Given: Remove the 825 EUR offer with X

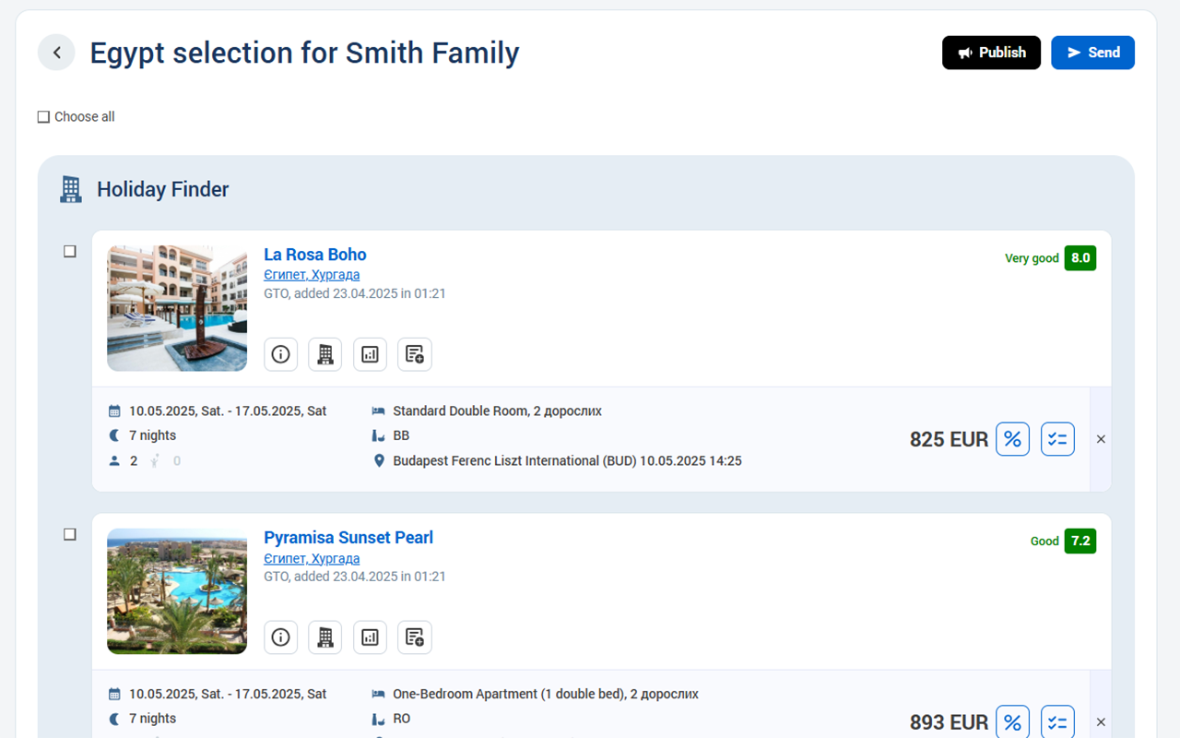Looking at the screenshot, I should pos(1101,439).
